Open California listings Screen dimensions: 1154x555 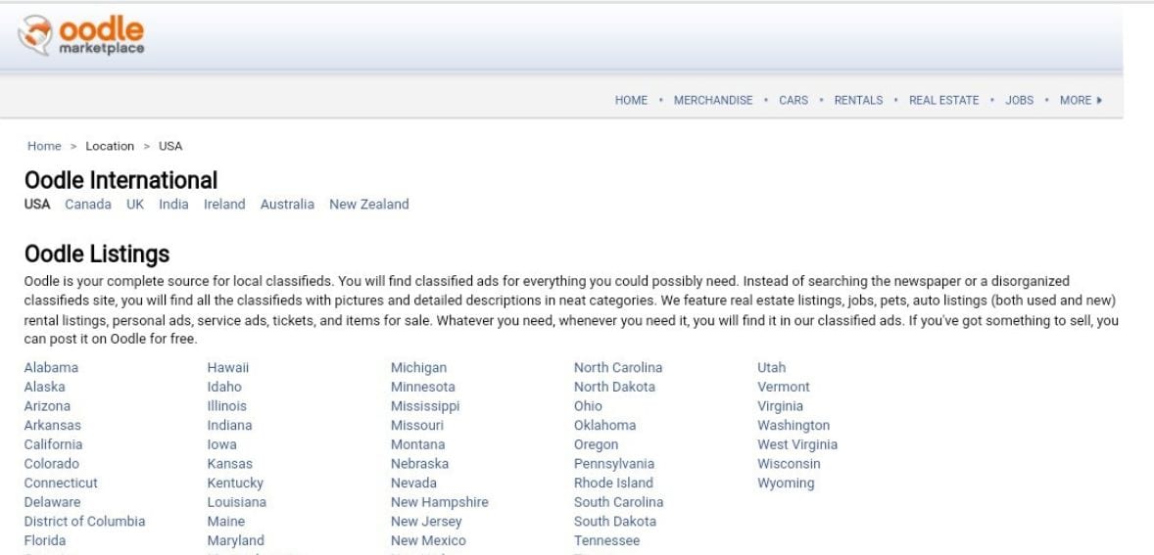pos(53,444)
